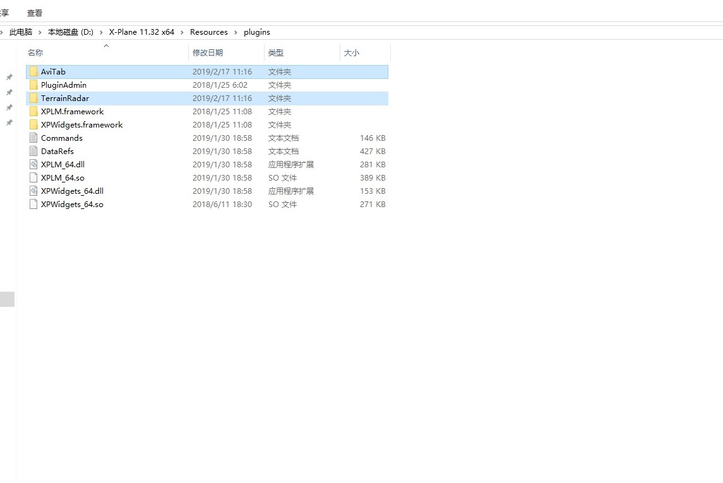
Task: Click the 2018/6/11 18:30 date cell
Action: 222,205
